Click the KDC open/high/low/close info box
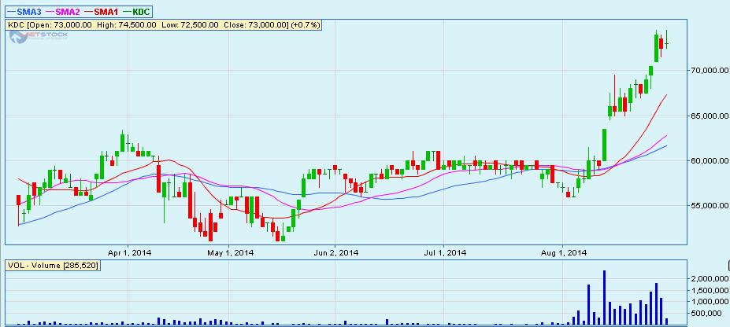Image resolution: width=730 pixels, height=327 pixels. coord(161,25)
